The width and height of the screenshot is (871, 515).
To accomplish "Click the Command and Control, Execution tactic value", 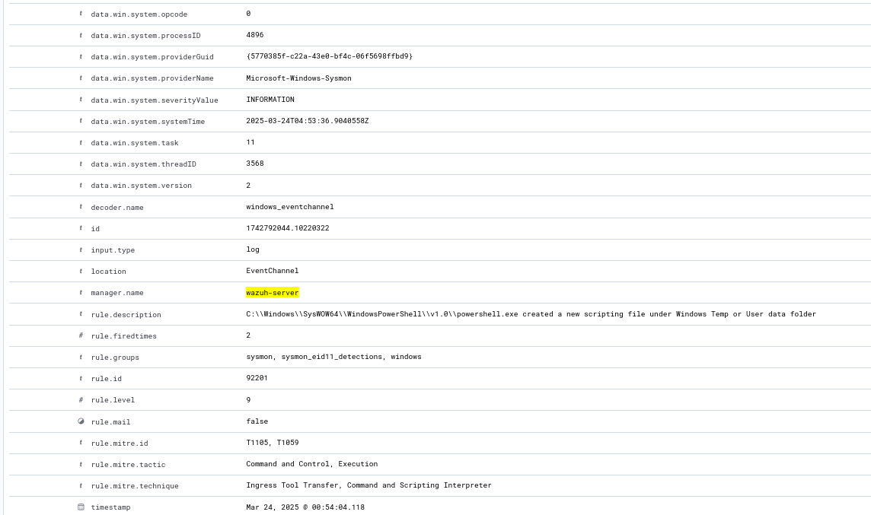I will [311, 464].
